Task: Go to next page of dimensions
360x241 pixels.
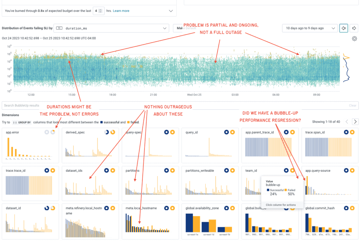Action: coord(355,122)
